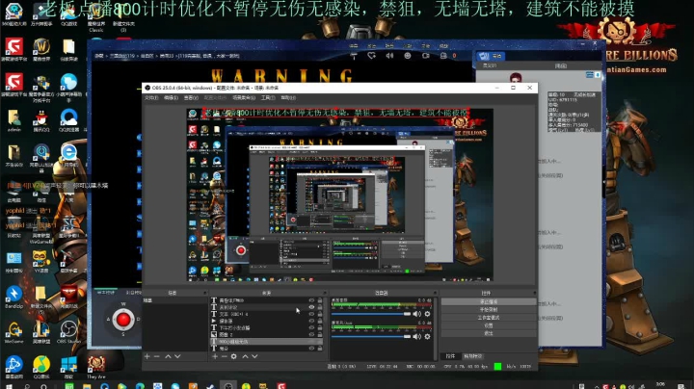
Task: Move source down in Sources panel
Action: 254,356
